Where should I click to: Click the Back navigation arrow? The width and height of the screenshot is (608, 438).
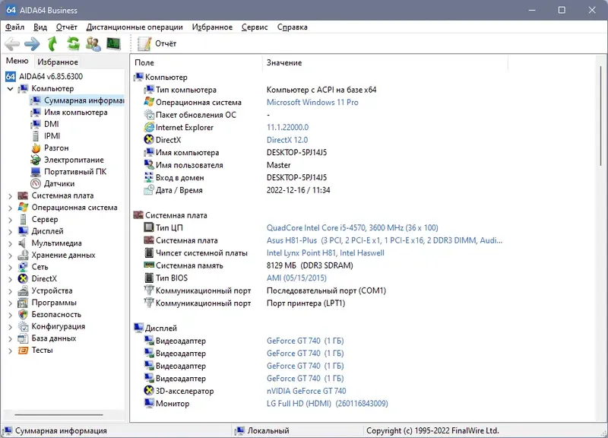click(12, 43)
